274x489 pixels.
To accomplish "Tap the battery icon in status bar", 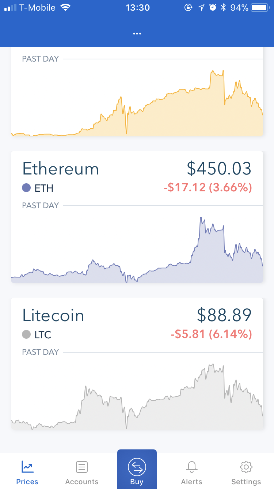I will point(260,8).
